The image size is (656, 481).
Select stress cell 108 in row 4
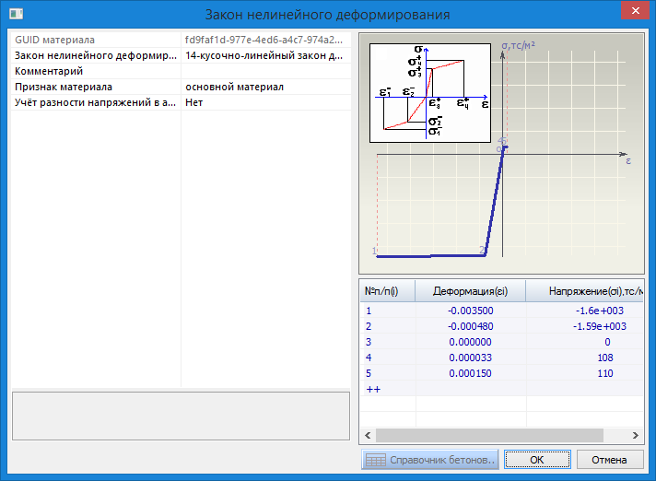(x=585, y=358)
